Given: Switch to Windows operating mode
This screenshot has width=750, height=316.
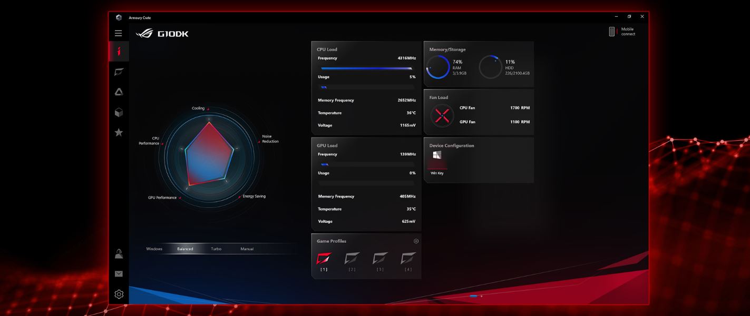Looking at the screenshot, I should pos(154,249).
